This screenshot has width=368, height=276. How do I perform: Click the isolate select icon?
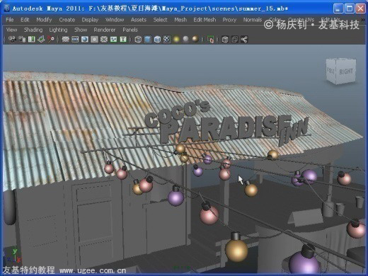point(211,39)
